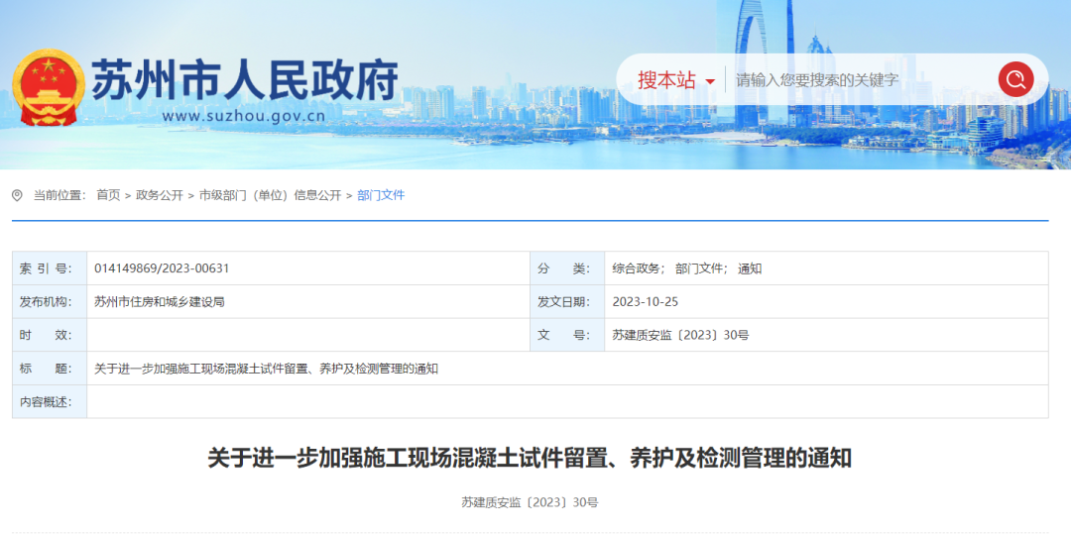
Task: Go to 政务公开 breadcrumb link
Action: click(159, 196)
